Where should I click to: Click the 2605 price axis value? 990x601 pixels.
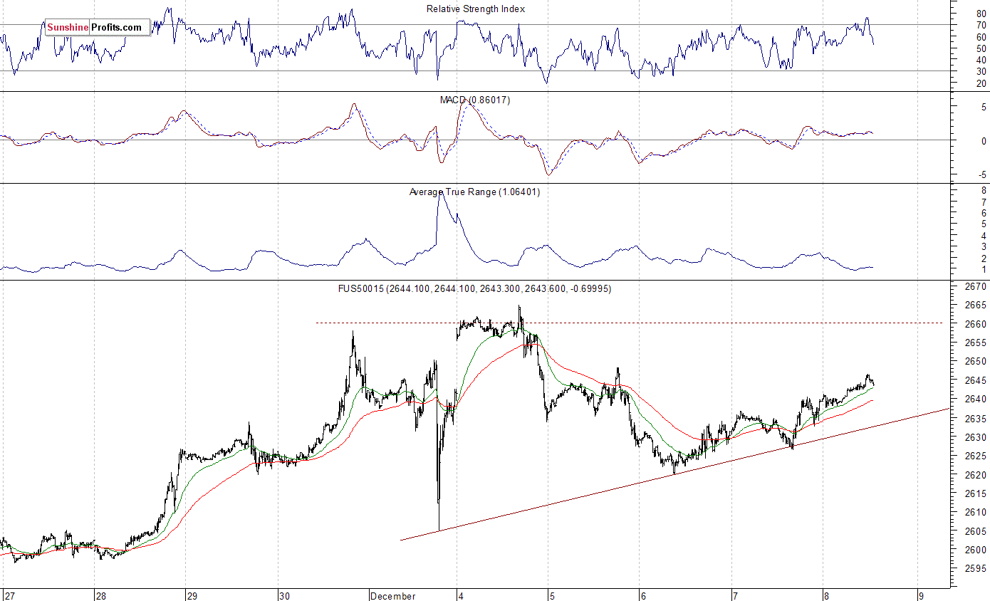coord(976,531)
